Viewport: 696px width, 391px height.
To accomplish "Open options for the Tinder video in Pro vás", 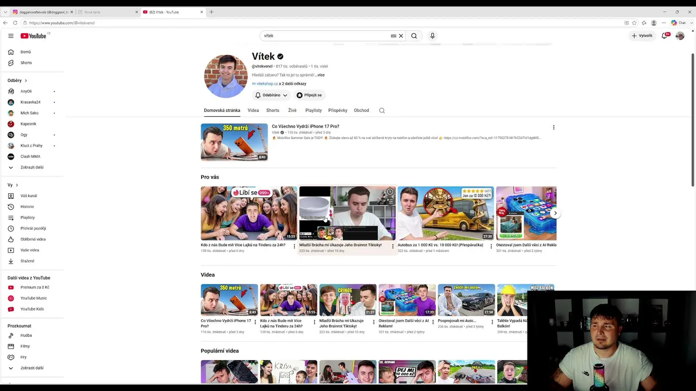I will (294, 246).
